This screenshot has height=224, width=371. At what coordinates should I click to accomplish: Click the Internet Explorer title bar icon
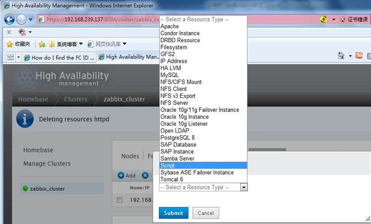[6, 5]
